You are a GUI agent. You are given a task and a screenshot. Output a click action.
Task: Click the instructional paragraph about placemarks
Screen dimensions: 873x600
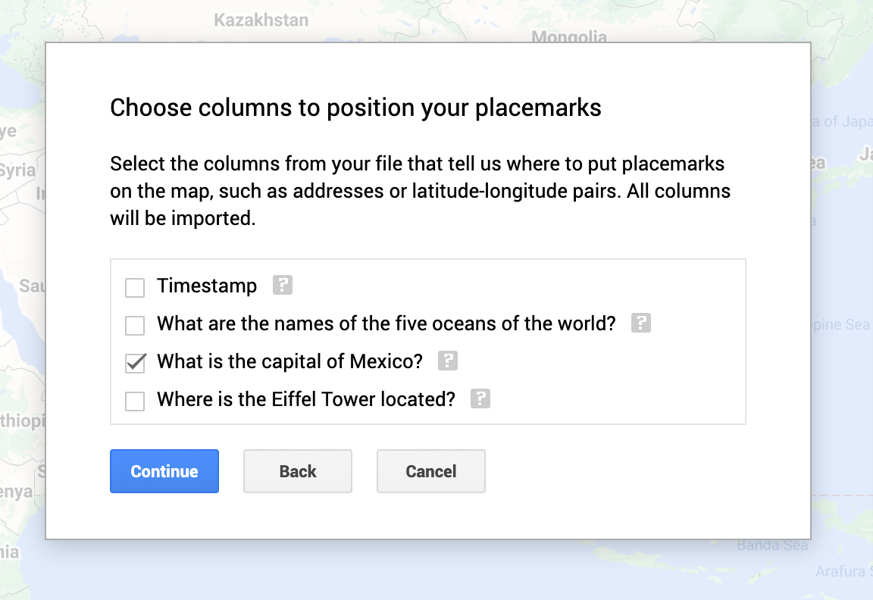coord(420,190)
